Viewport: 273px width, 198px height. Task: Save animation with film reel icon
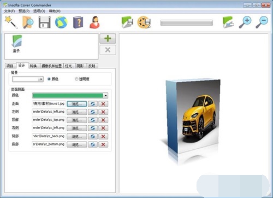tap(144, 22)
